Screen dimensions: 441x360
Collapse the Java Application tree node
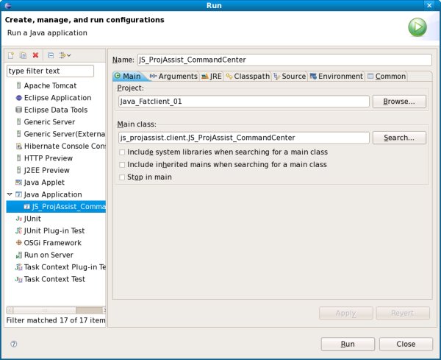click(x=9, y=194)
